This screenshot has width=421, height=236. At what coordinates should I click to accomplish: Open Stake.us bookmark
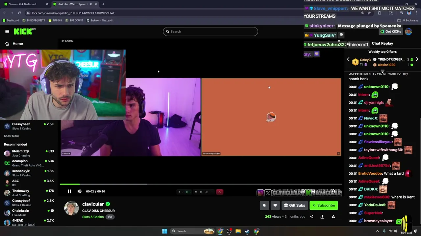click(x=100, y=20)
